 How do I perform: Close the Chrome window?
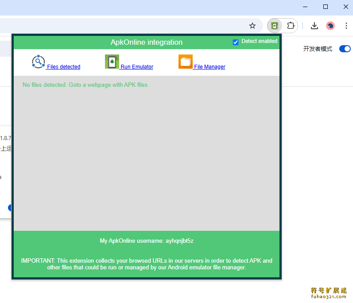(x=346, y=7)
